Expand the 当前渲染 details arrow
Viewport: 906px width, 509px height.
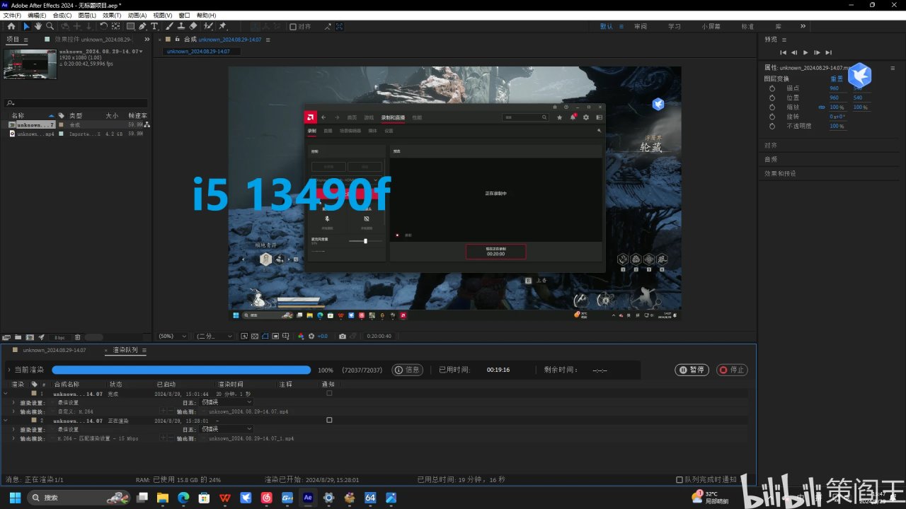(8, 370)
